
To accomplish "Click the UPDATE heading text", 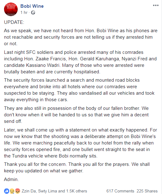I will tap(14, 22).
